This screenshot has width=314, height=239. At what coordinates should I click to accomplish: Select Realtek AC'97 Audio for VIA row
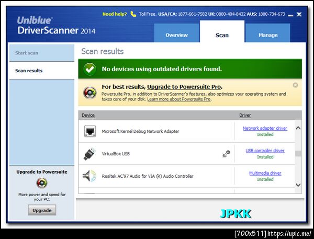click(x=187, y=176)
